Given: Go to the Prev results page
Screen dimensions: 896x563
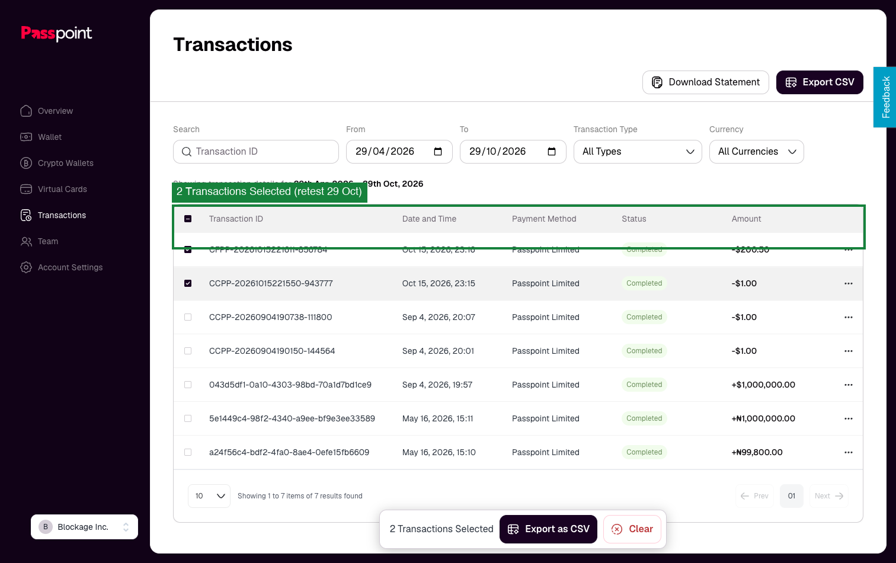Looking at the screenshot, I should tap(755, 496).
